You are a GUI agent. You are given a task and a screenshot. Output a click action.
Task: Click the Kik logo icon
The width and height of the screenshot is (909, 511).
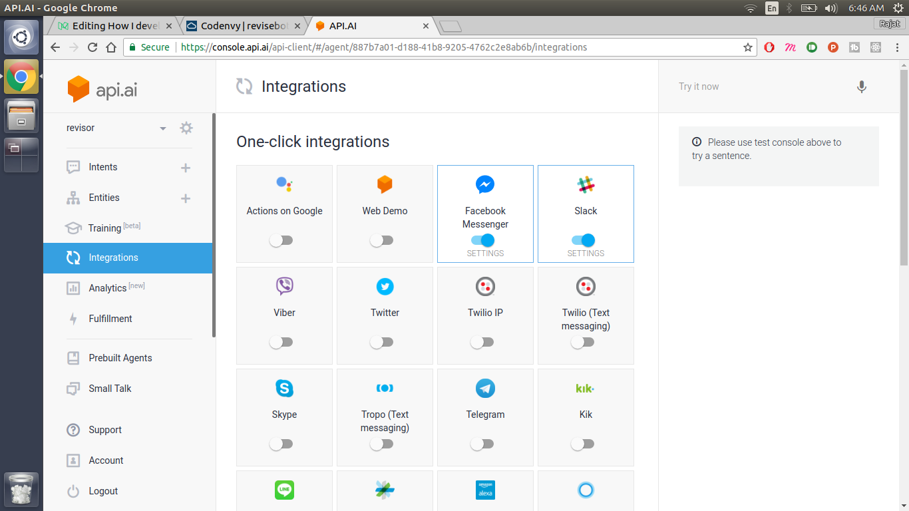point(586,388)
